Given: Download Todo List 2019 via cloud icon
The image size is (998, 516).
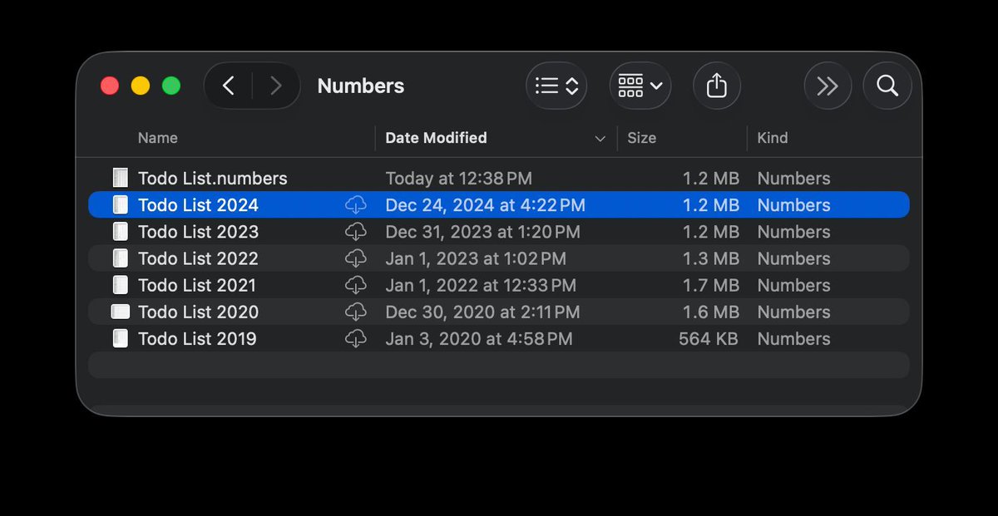Looking at the screenshot, I should pyautogui.click(x=356, y=338).
